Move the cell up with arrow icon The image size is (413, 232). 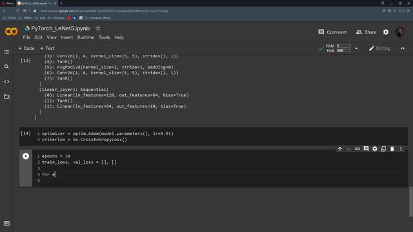(340, 149)
